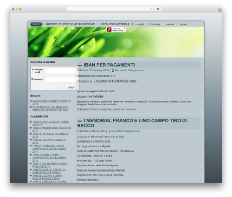Go to the contatti page
Screen dimensions: 232x197
pos(140,24)
